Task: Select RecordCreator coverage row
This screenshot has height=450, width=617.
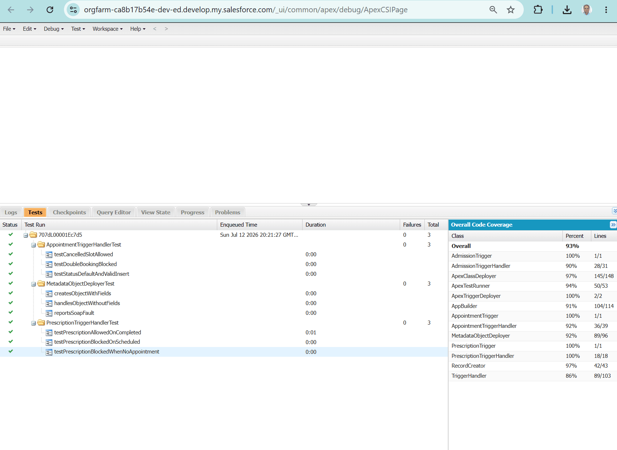Action: click(533, 366)
